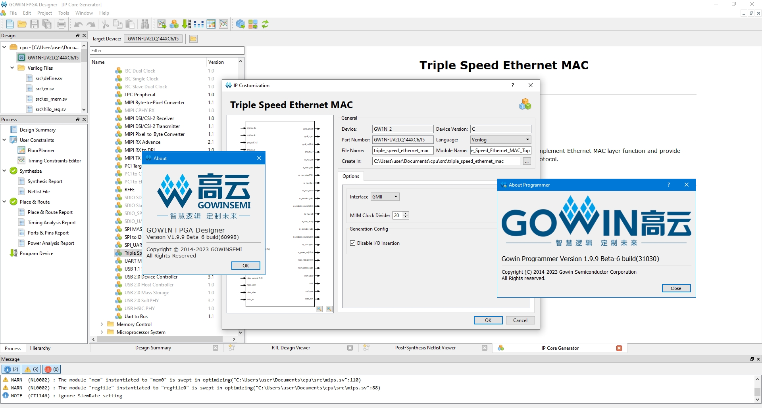This screenshot has height=408, width=762.
Task: Click the Open folder toolbar icon
Action: pos(22,24)
